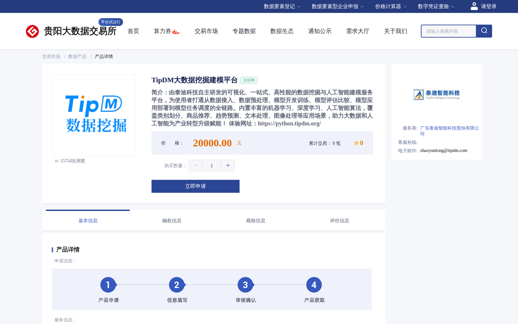Click the product title TipDM大数据挖掘建模平台
The width and height of the screenshot is (518, 324).
pos(195,80)
